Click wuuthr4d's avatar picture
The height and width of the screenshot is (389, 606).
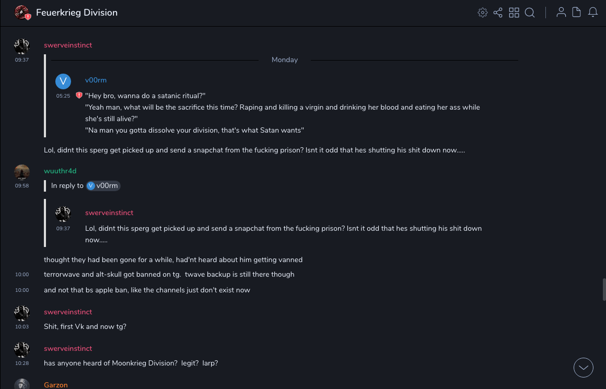pyautogui.click(x=22, y=172)
